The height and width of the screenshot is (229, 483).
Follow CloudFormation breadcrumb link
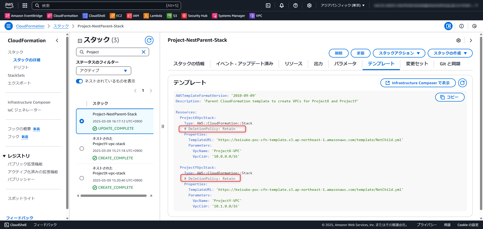(30, 26)
